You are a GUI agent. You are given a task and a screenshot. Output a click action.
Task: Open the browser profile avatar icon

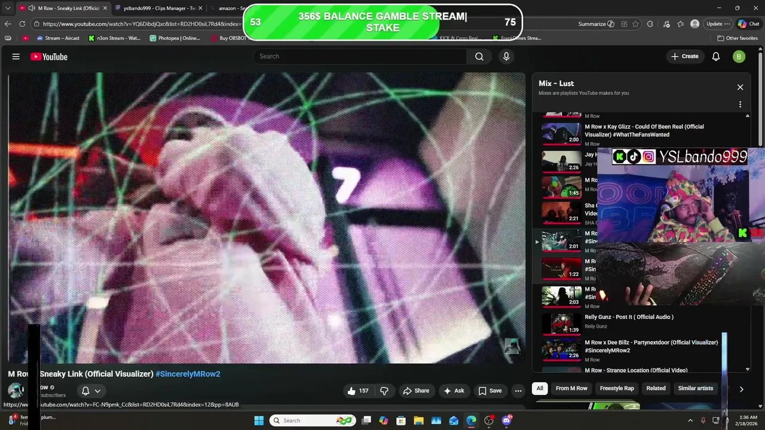coord(694,24)
